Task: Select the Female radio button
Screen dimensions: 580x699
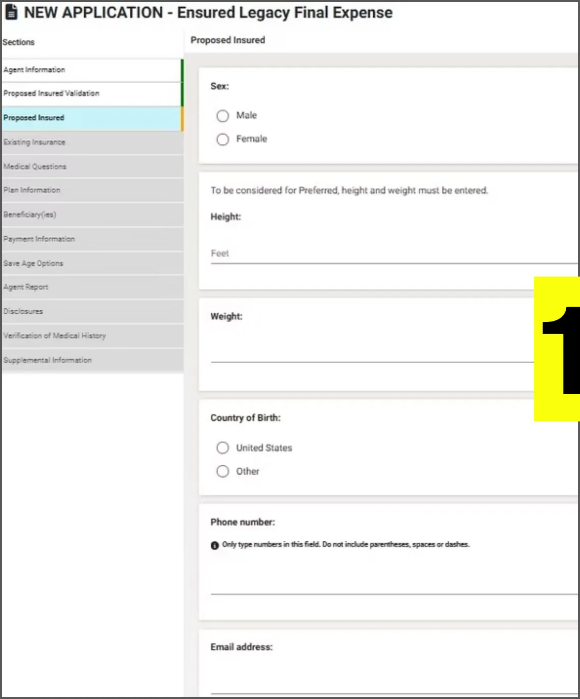Action: coord(223,139)
